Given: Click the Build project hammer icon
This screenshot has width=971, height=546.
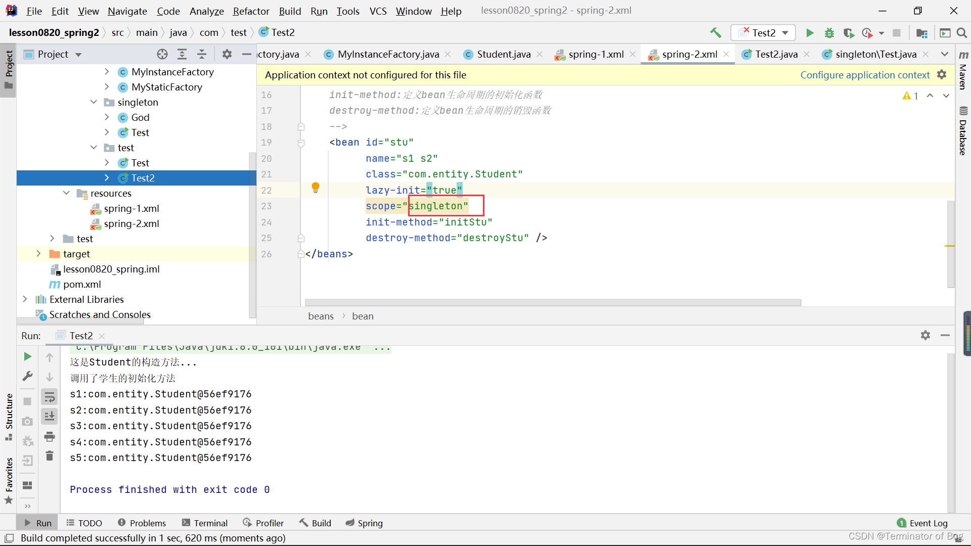Looking at the screenshot, I should (x=716, y=33).
